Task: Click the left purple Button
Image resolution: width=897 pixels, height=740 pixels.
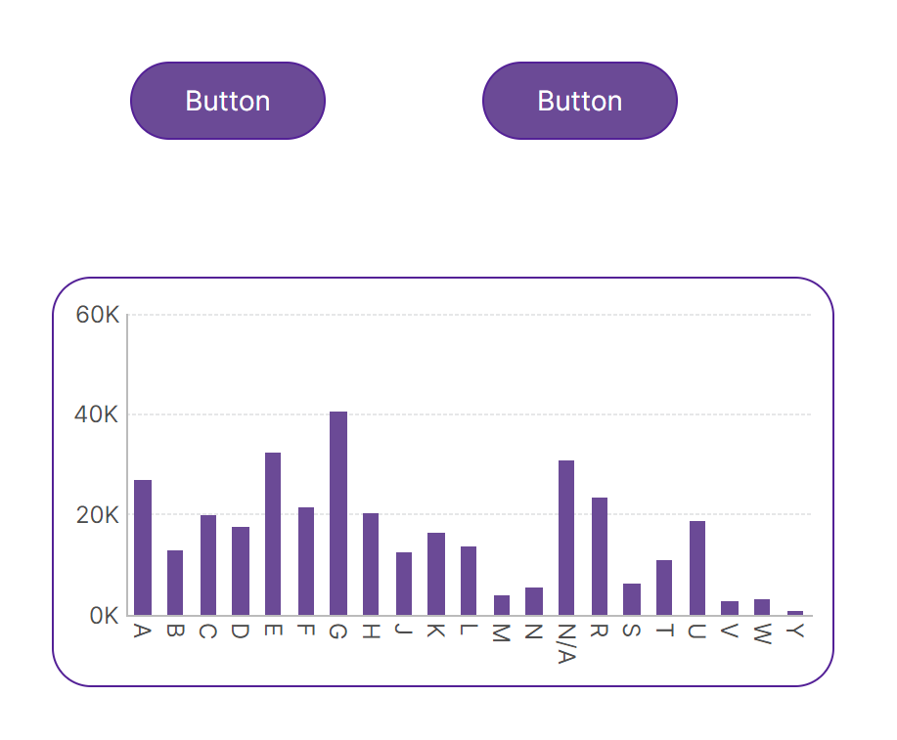Action: pos(228,101)
